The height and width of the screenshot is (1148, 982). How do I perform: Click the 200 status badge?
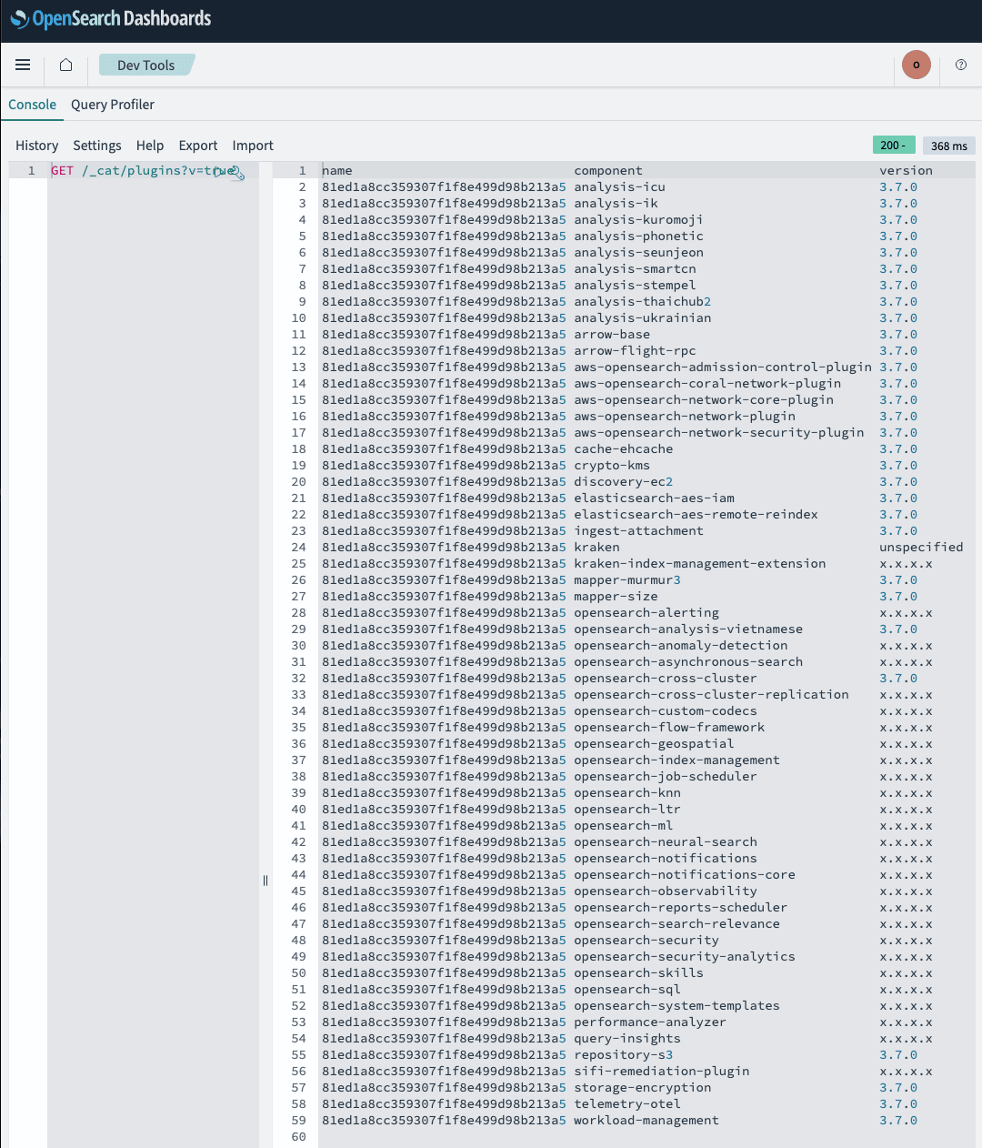coord(894,146)
